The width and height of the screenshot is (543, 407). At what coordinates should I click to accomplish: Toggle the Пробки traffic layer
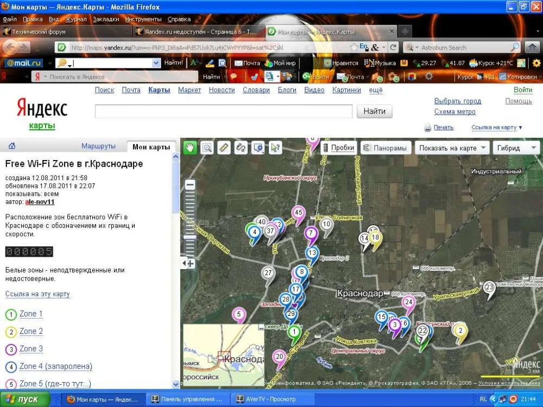click(x=338, y=148)
